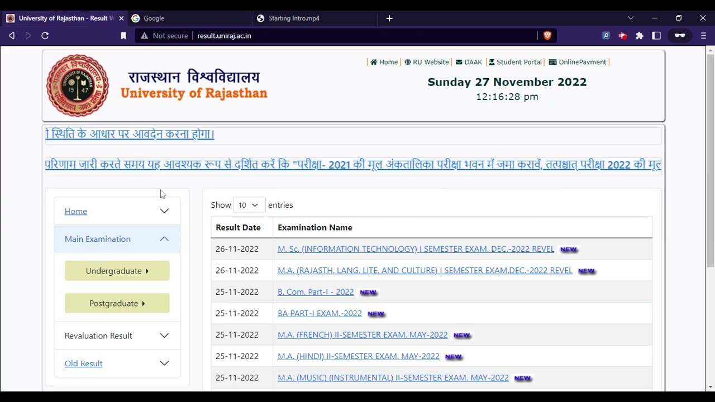The width and height of the screenshot is (715, 402).
Task: Open the browser hamburger main menu
Action: coord(703,36)
